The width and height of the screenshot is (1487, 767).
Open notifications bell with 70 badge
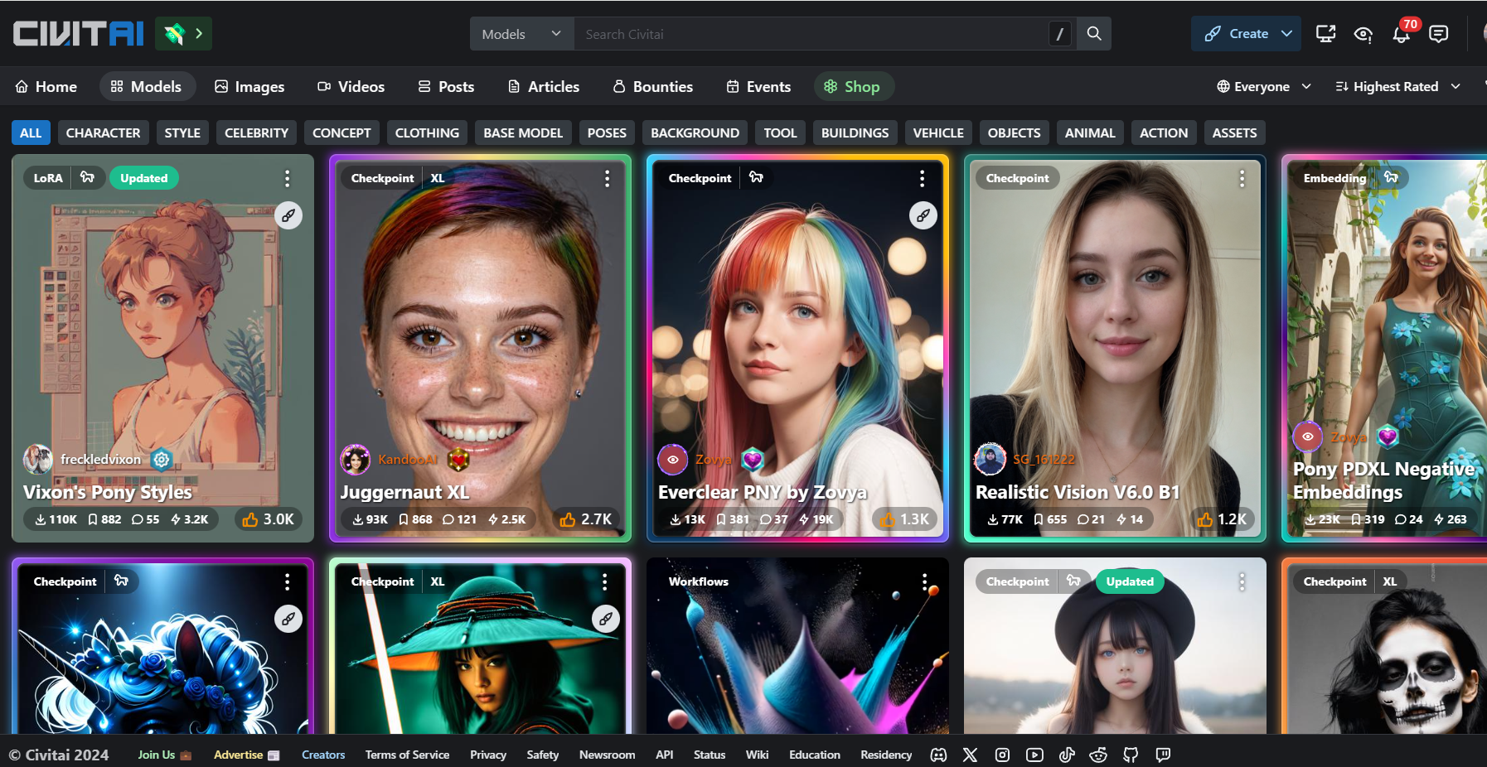[x=1402, y=34]
